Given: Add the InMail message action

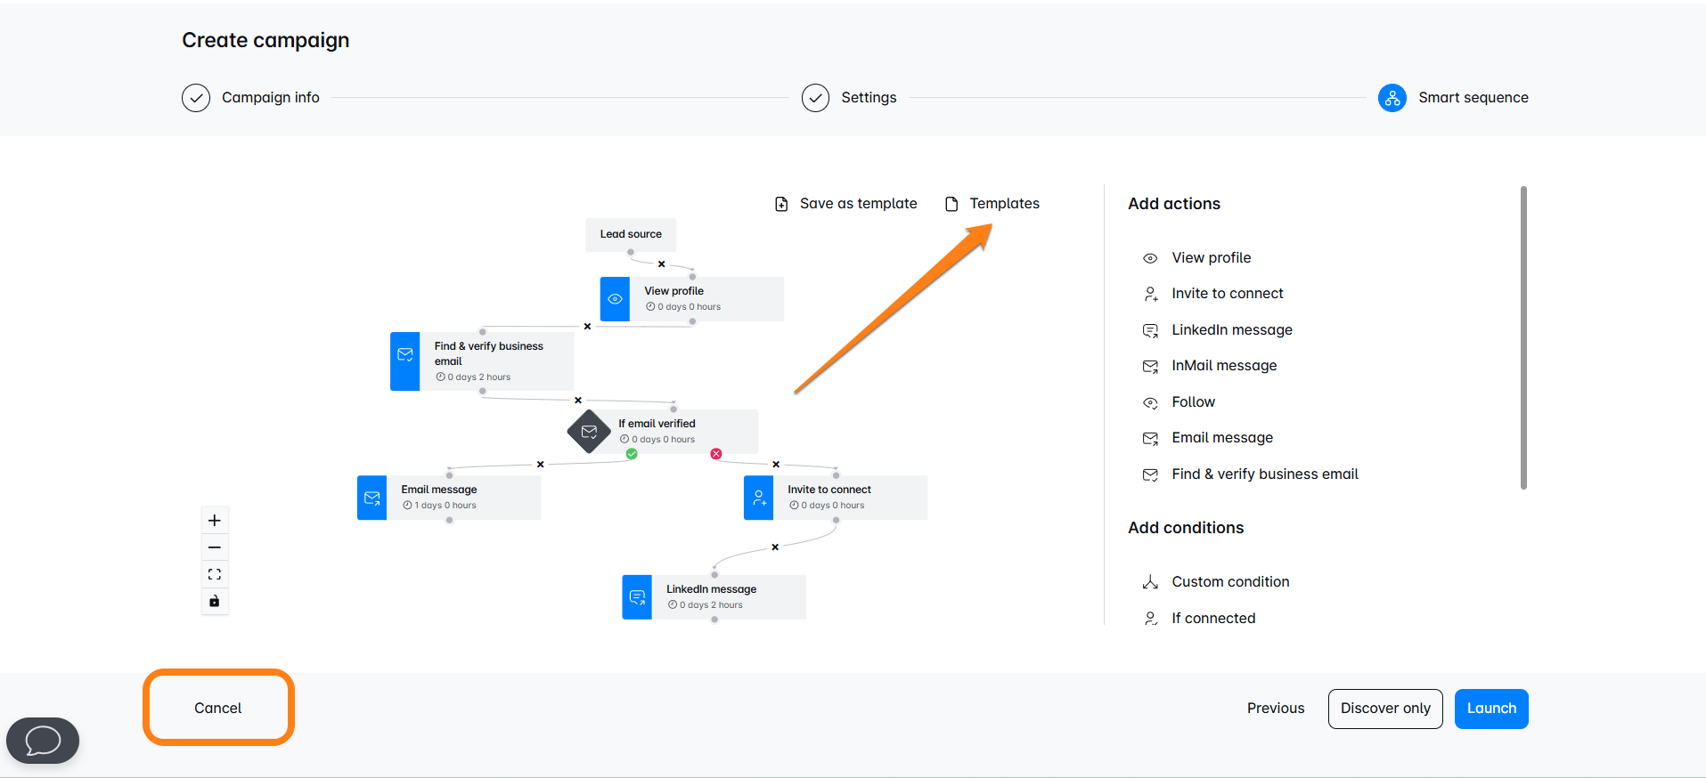Looking at the screenshot, I should point(1223,366).
